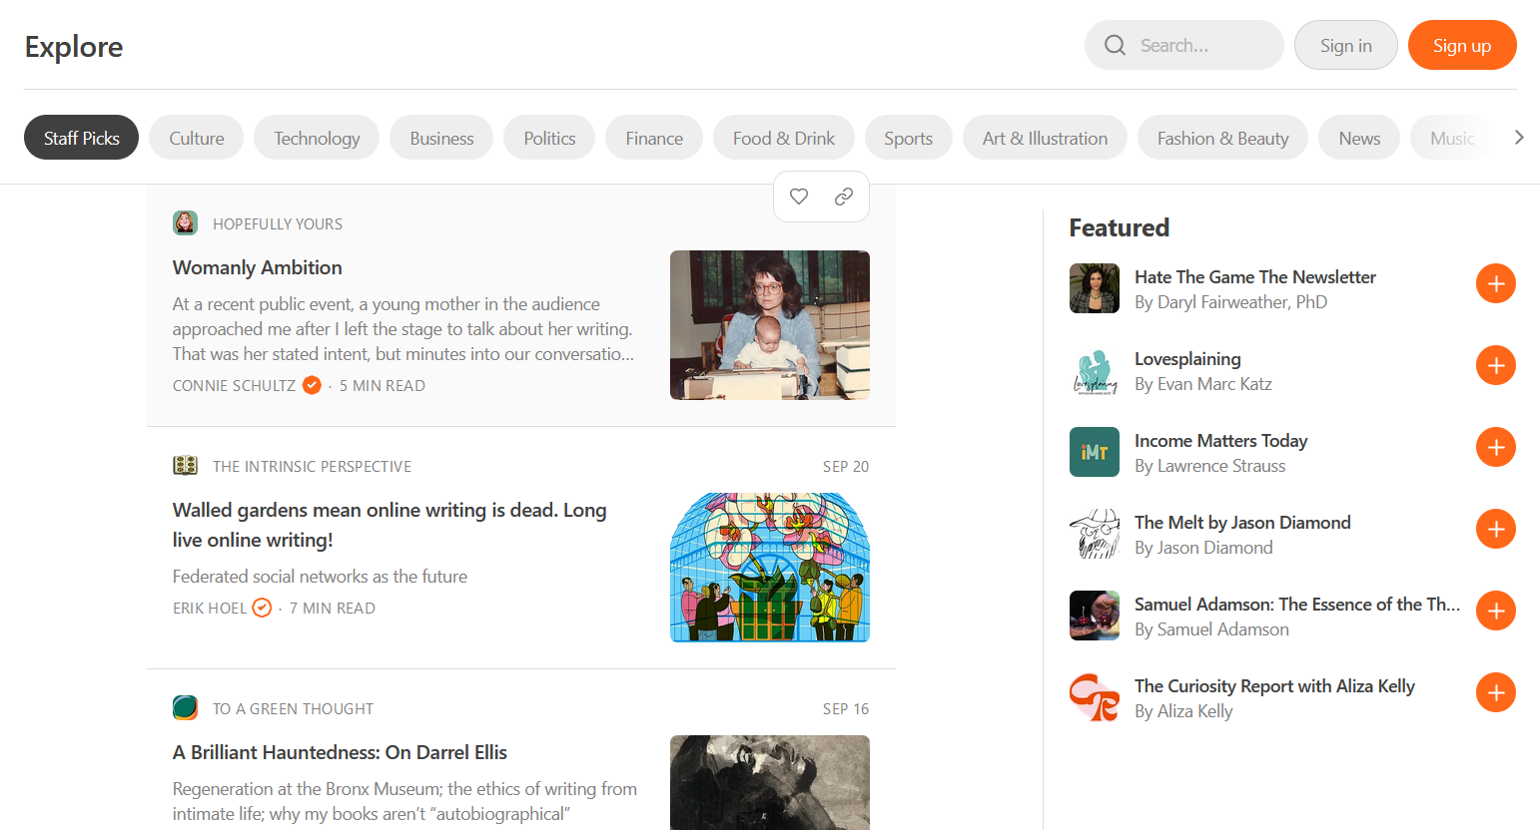This screenshot has width=1540, height=830.
Task: Open The Intrinsic Perspective publication logo
Action: (x=186, y=466)
